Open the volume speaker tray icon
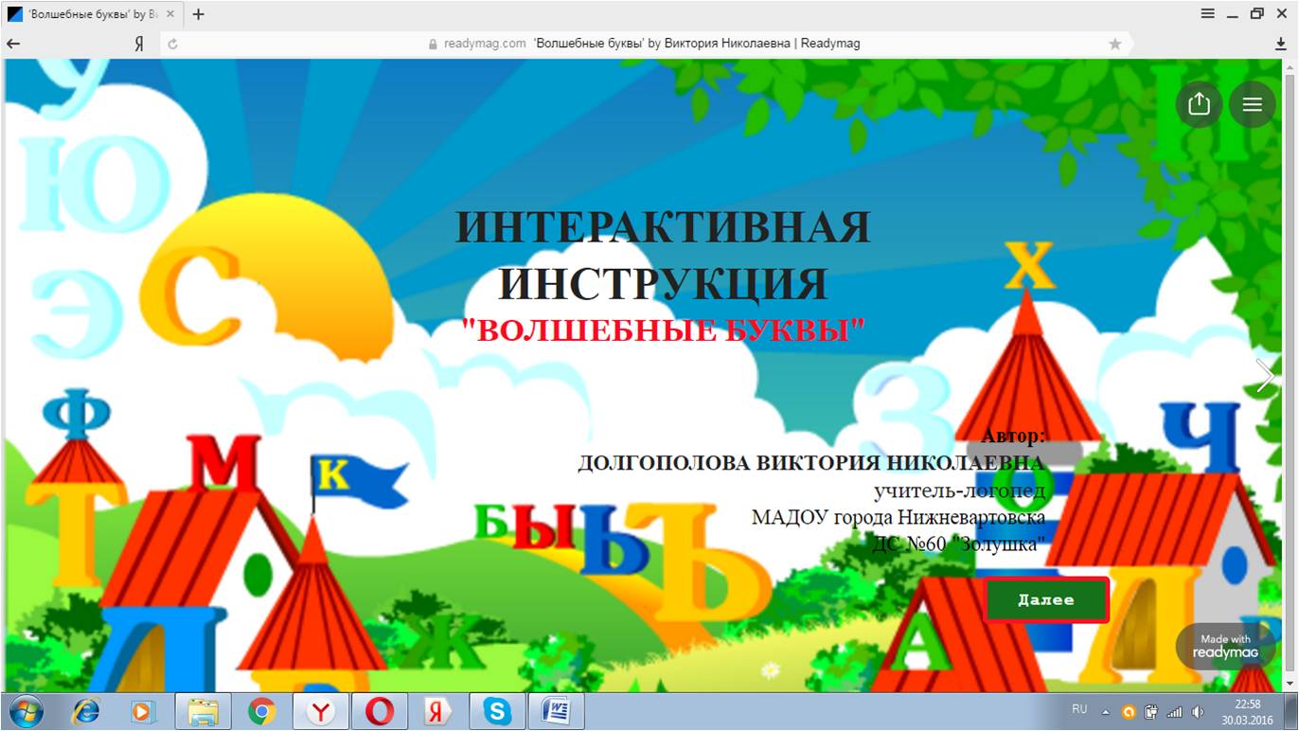 [x=1198, y=712]
